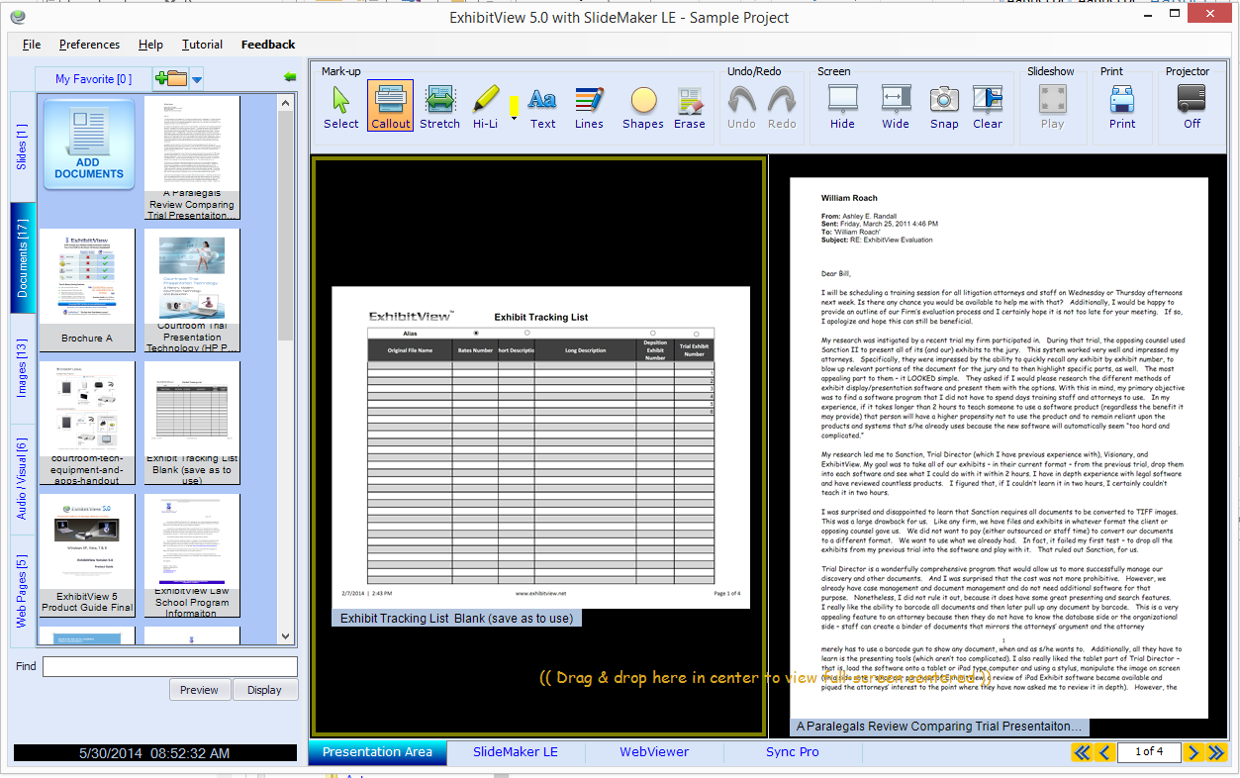Select the Exhibit Tracking List Blank thumbnail

(193, 423)
